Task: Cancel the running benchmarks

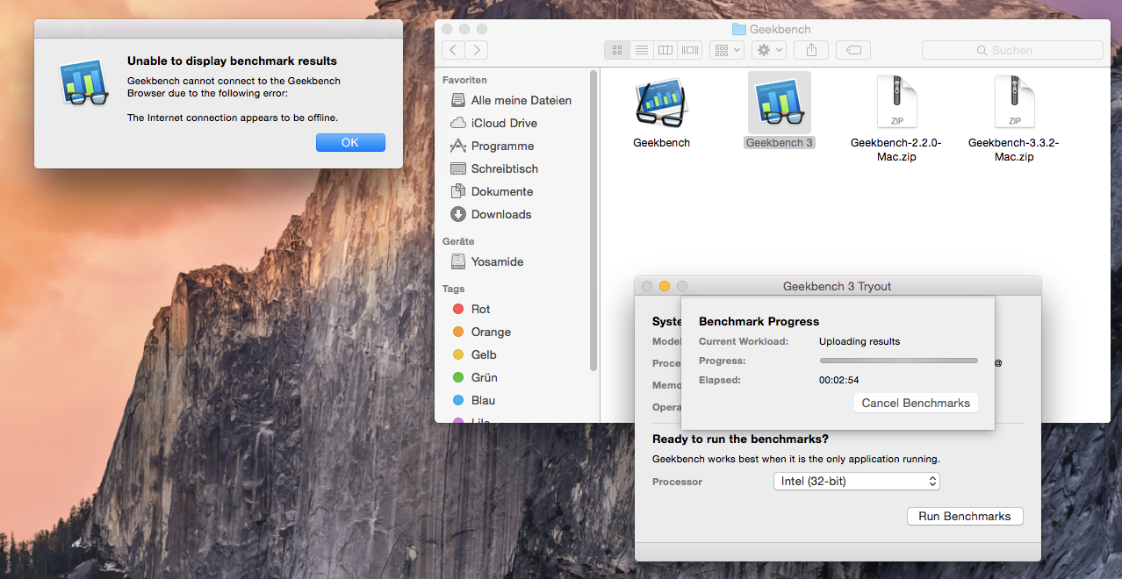Action: [916, 403]
